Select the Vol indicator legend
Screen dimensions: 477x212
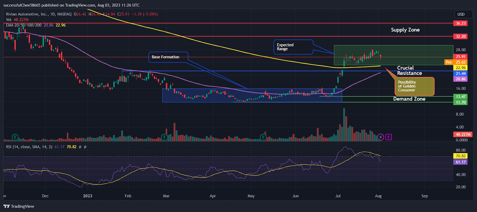(x=17, y=20)
